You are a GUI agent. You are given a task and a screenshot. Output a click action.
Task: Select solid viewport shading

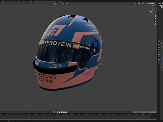point(151,3)
